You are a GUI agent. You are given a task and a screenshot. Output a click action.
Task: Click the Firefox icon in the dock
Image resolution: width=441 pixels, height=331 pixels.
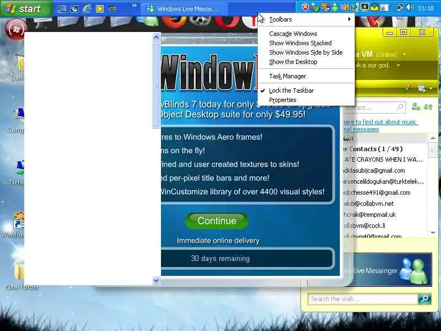click(x=174, y=22)
